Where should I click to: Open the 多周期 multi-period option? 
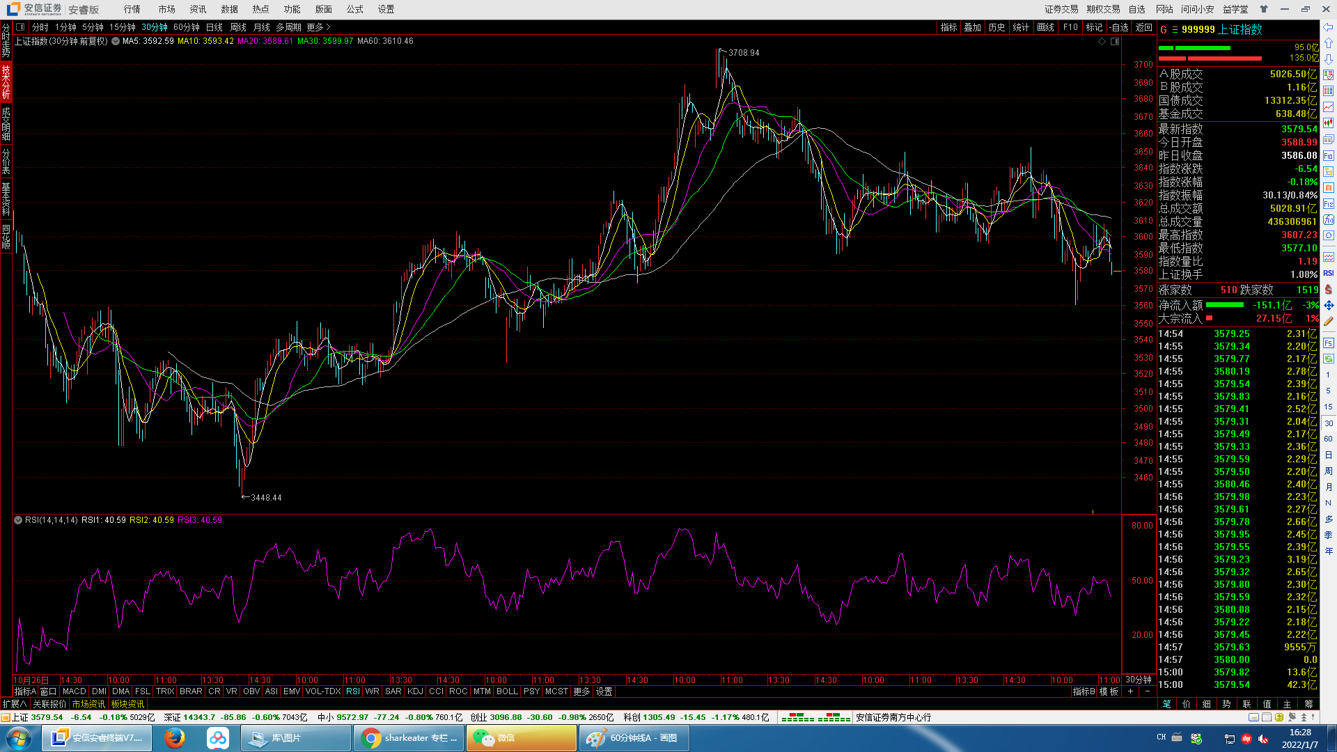[x=288, y=27]
